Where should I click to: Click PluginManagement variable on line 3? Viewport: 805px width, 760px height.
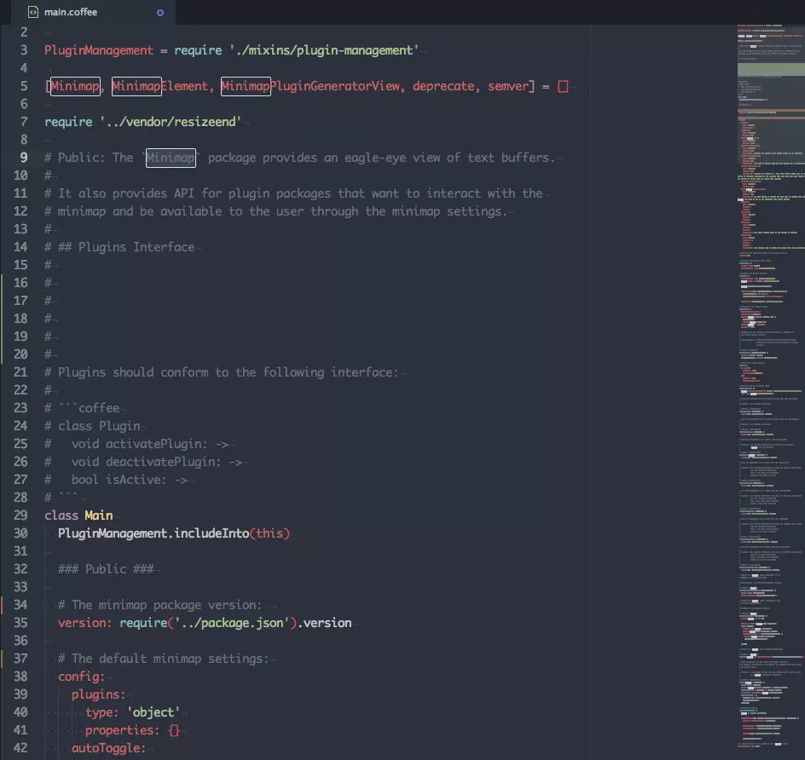98,50
